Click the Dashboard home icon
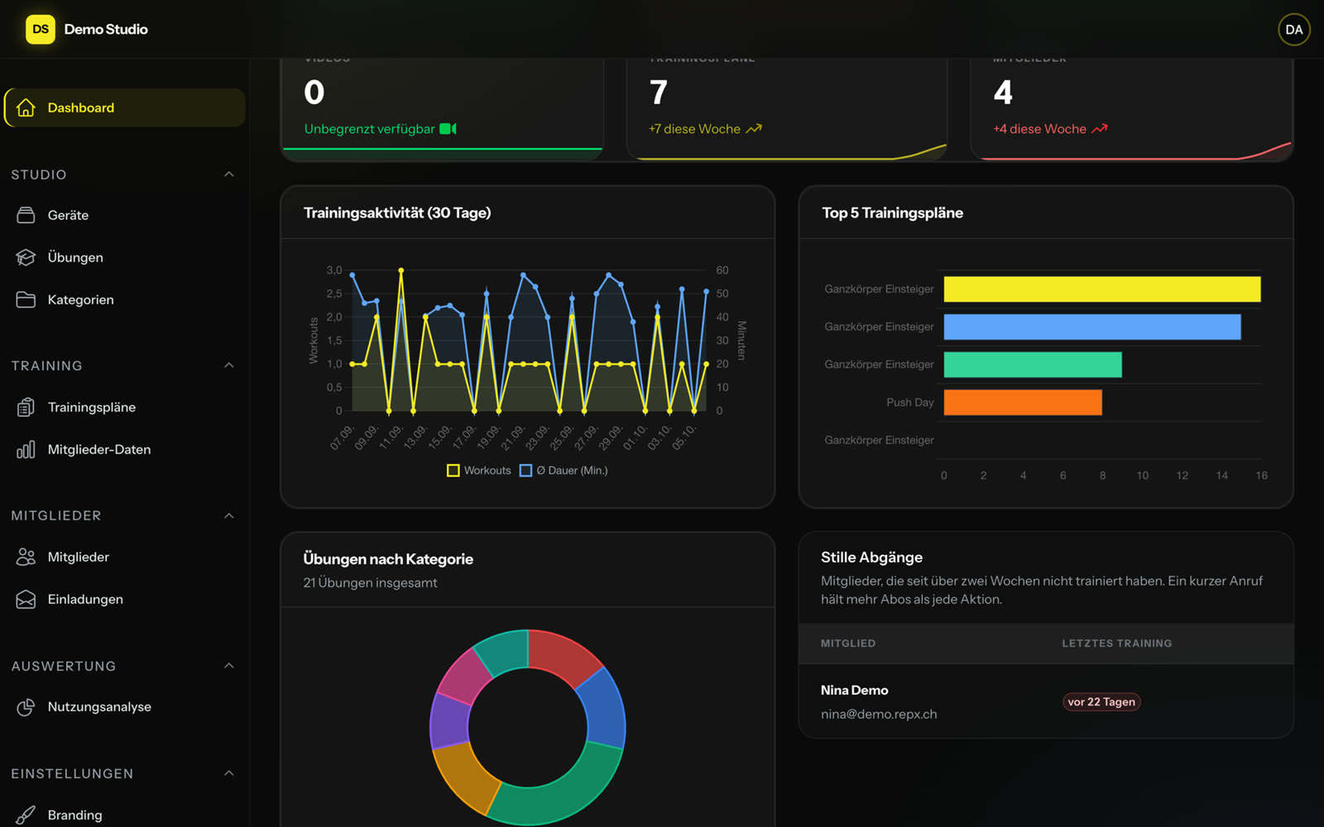 click(x=26, y=108)
